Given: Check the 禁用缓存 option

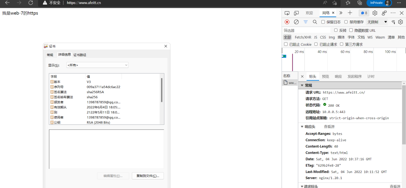Looking at the screenshot, I should 346,22.
